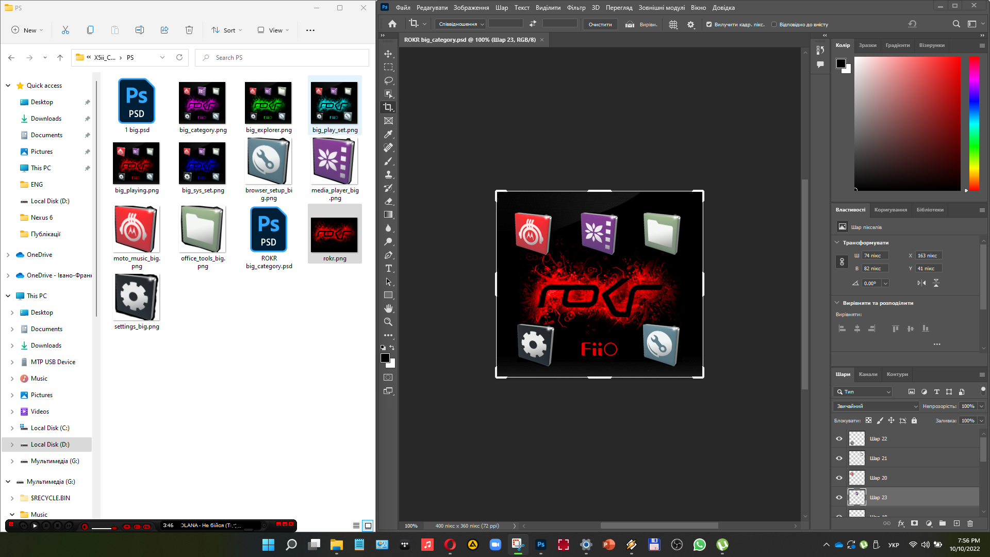Select the Eraser tool
This screenshot has height=557, width=990.
point(388,201)
